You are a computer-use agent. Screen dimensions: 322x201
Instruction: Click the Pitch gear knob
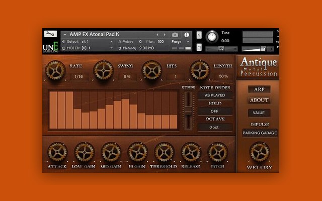pos(218,152)
